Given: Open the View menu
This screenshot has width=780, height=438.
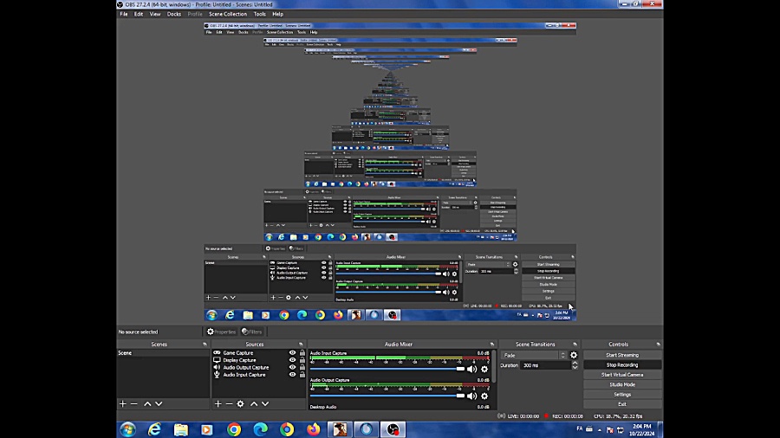Looking at the screenshot, I should 155,14.
